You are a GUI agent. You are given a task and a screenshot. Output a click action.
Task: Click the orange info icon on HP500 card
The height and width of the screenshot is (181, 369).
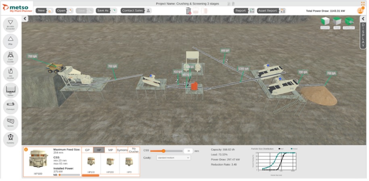26,149
